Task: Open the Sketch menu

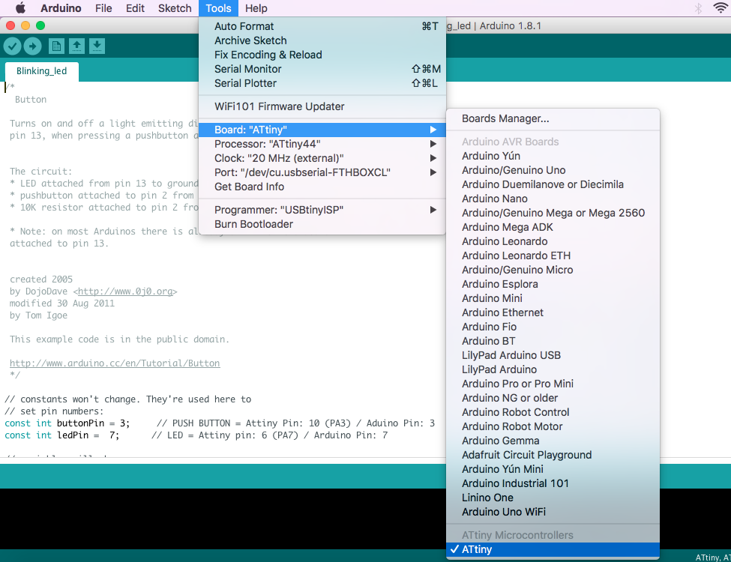Action: point(175,8)
